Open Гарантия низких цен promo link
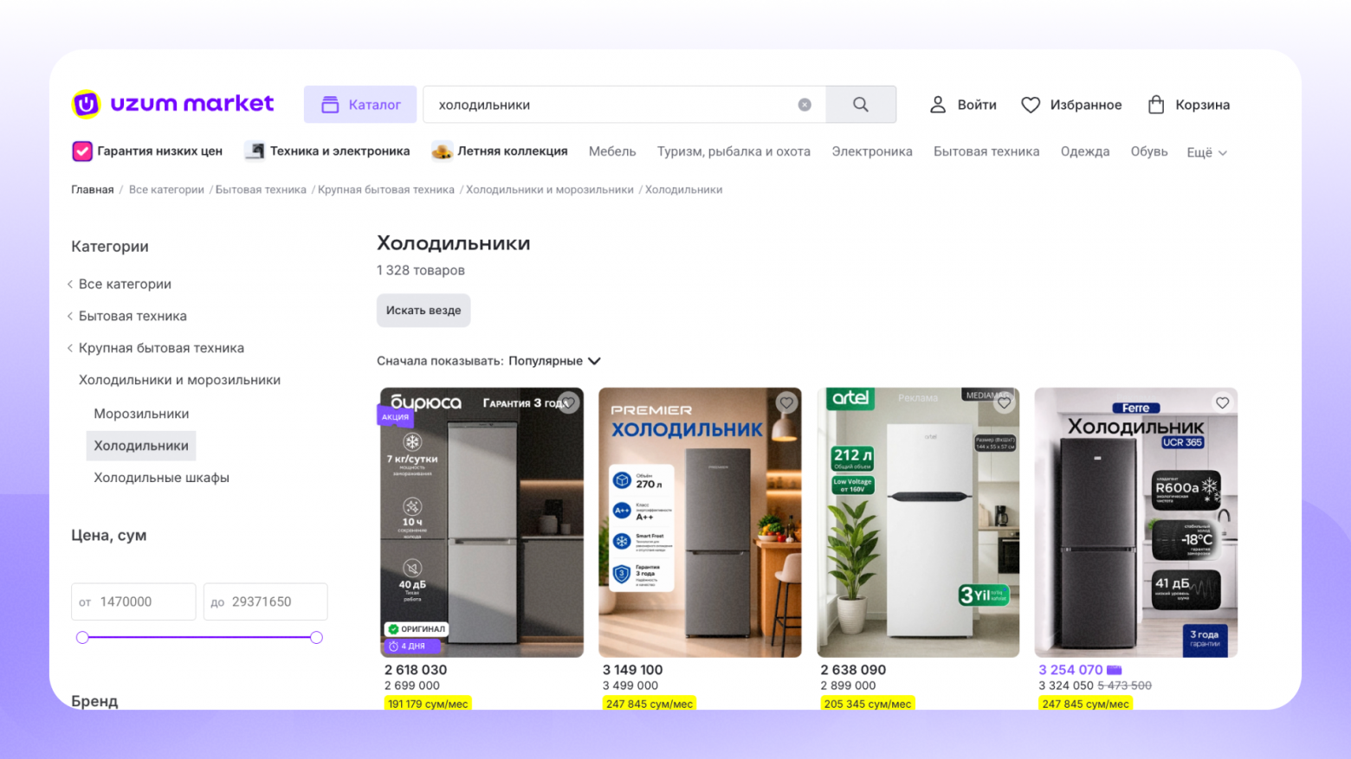 click(x=147, y=151)
